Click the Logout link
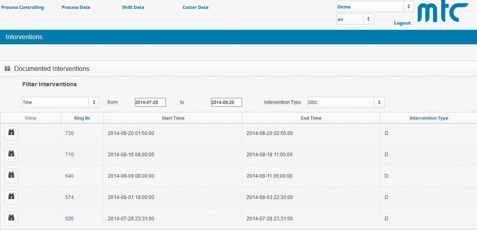 tap(402, 23)
